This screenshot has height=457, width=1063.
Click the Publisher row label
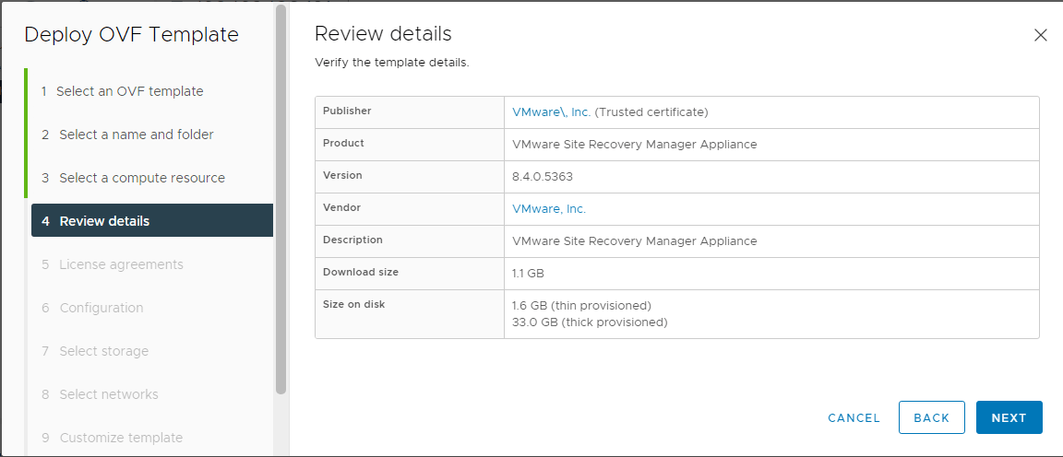(347, 111)
